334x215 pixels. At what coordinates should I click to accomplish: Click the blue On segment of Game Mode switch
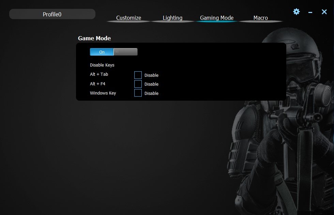(102, 52)
